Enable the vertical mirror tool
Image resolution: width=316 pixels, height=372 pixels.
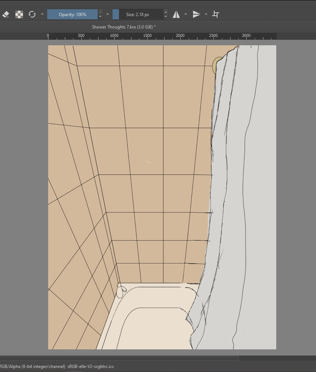coord(196,15)
